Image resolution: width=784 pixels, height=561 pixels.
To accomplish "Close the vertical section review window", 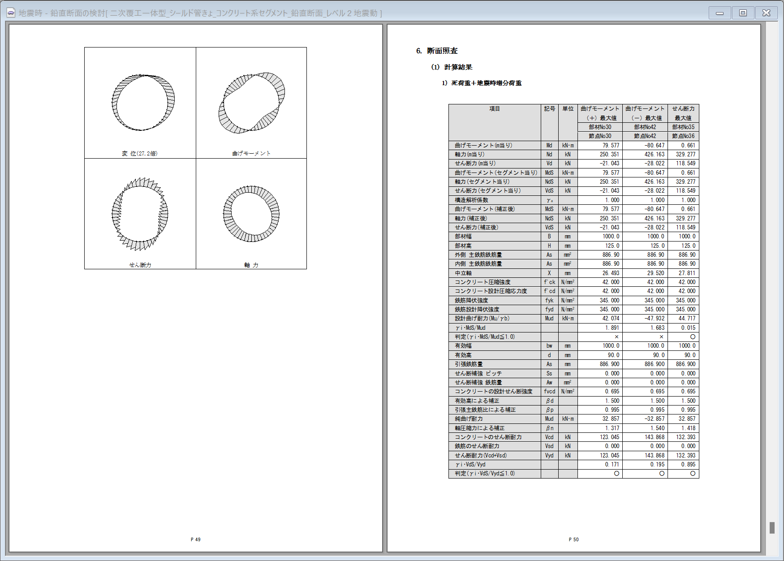I will [x=766, y=13].
